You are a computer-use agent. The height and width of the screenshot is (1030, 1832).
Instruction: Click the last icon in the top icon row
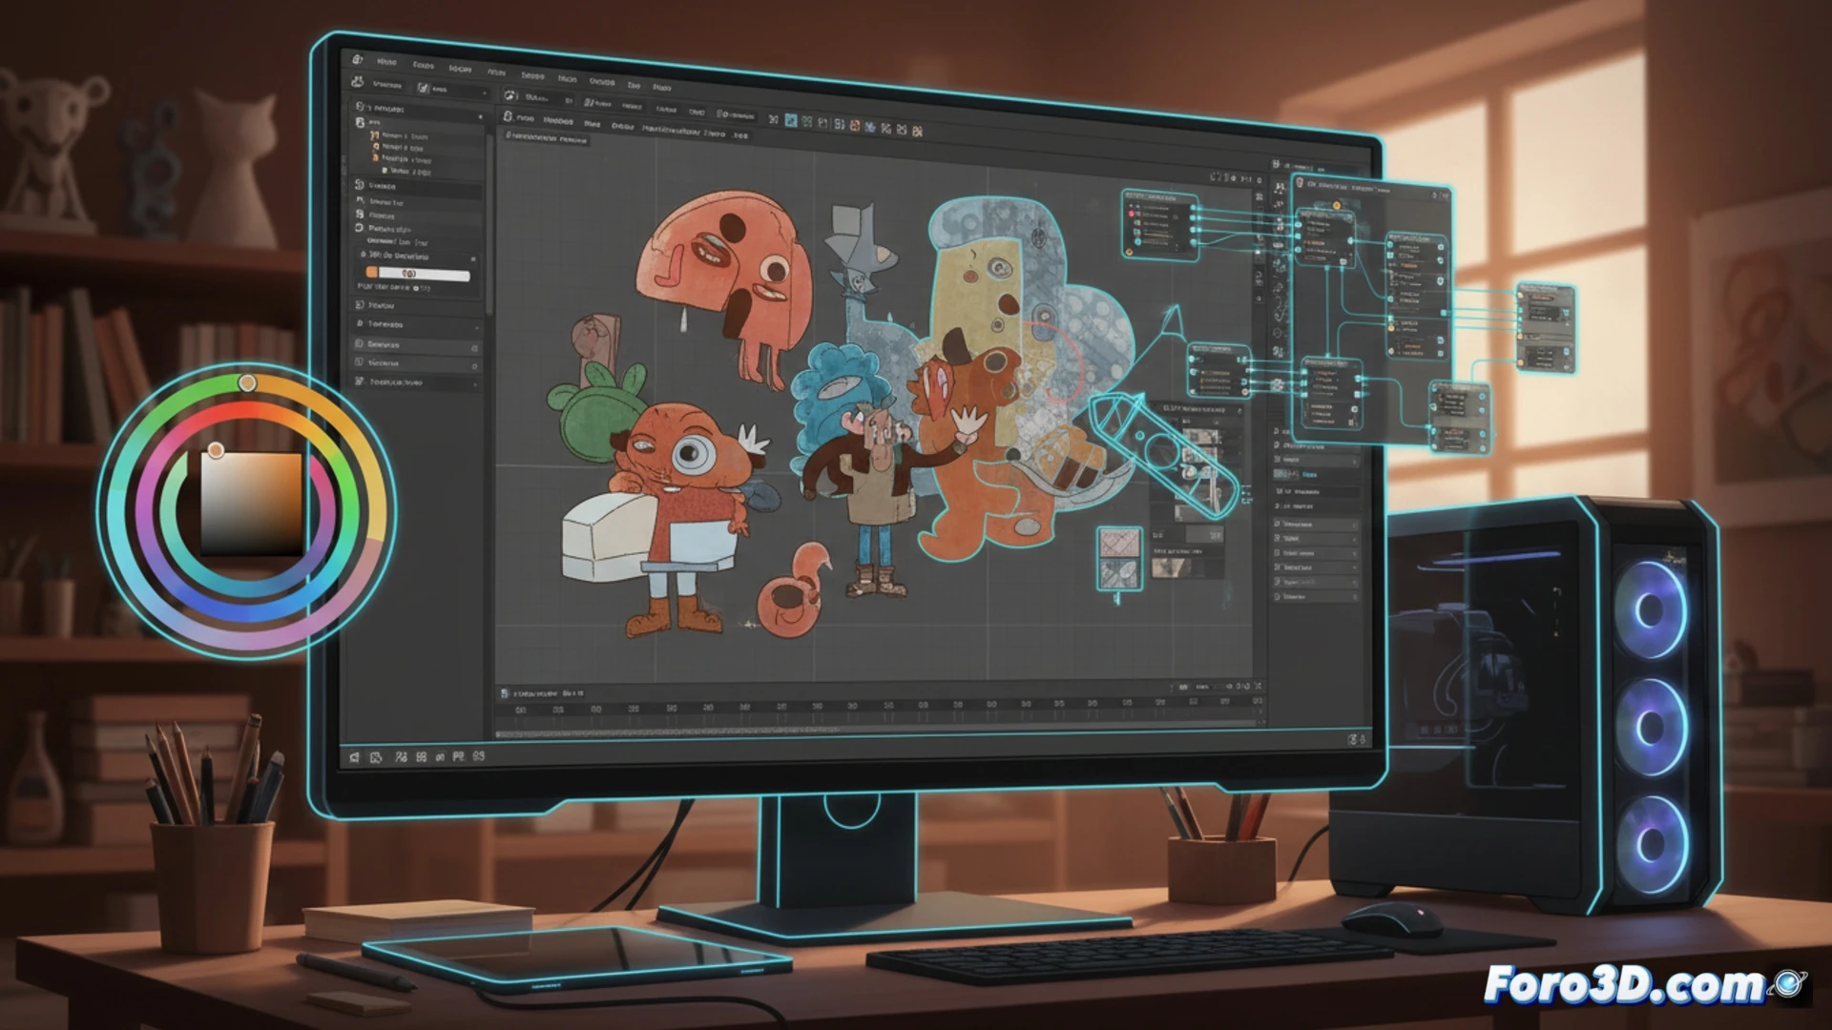coord(918,131)
